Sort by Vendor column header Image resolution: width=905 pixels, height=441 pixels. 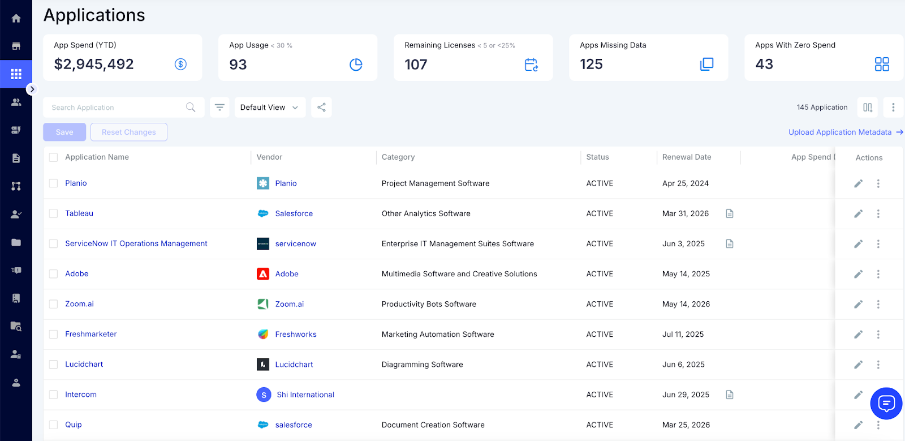(x=269, y=157)
